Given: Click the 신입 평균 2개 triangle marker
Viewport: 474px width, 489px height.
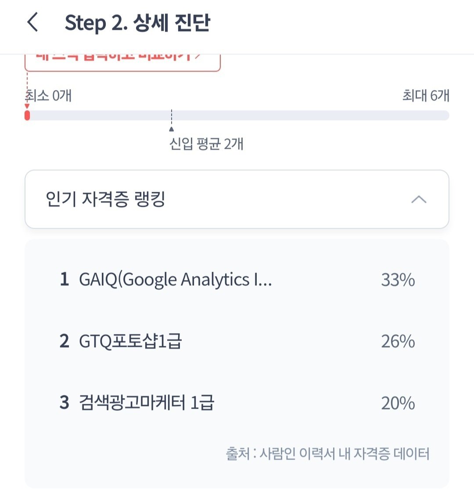Looking at the screenshot, I should pyautogui.click(x=171, y=129).
